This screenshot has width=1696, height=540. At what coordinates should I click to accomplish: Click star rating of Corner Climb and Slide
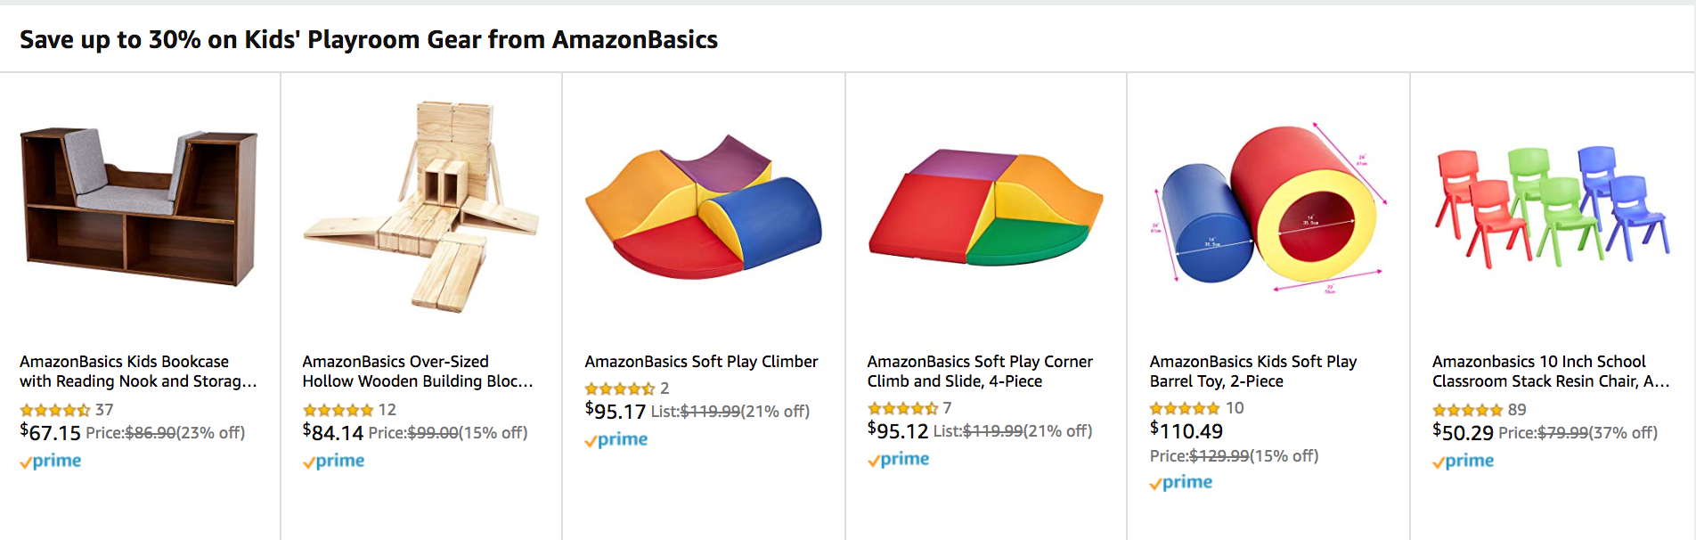(x=902, y=408)
